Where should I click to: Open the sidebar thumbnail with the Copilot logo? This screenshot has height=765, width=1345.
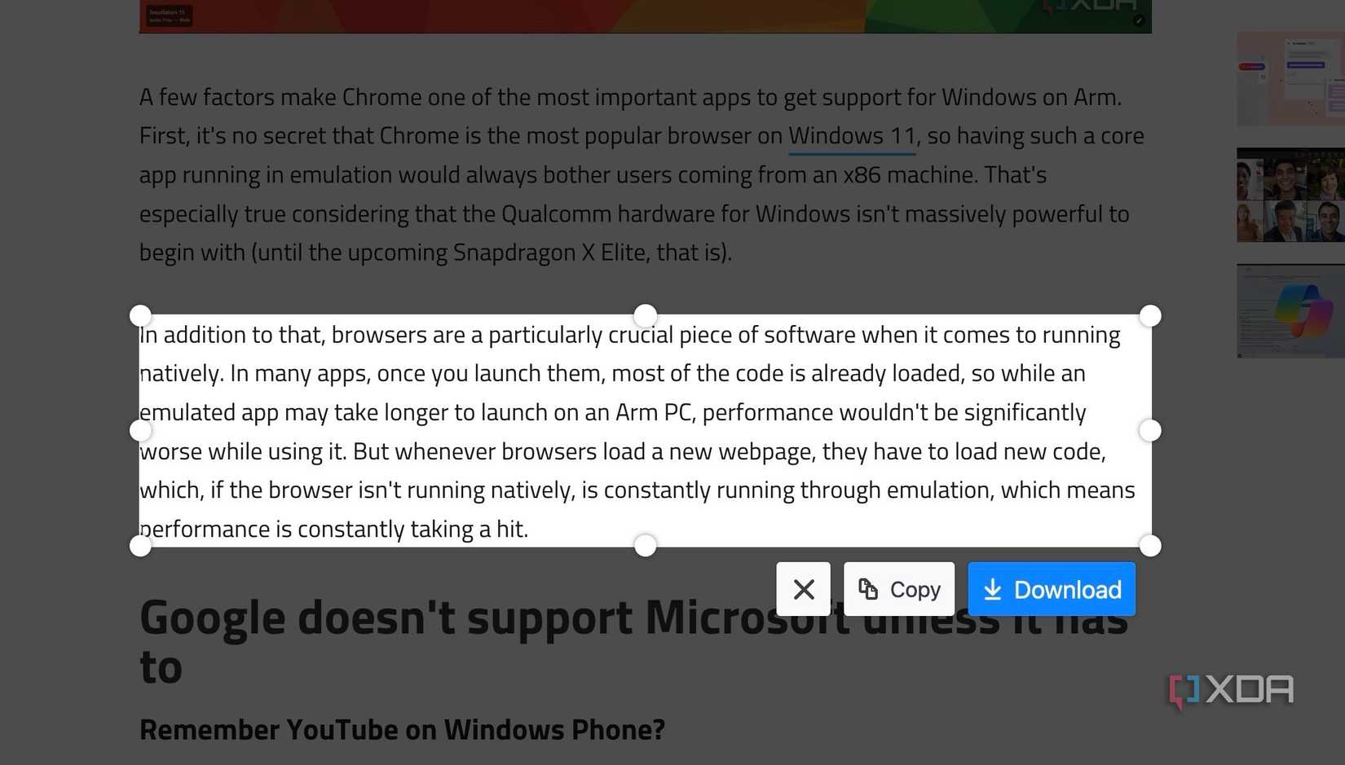[x=1290, y=311]
